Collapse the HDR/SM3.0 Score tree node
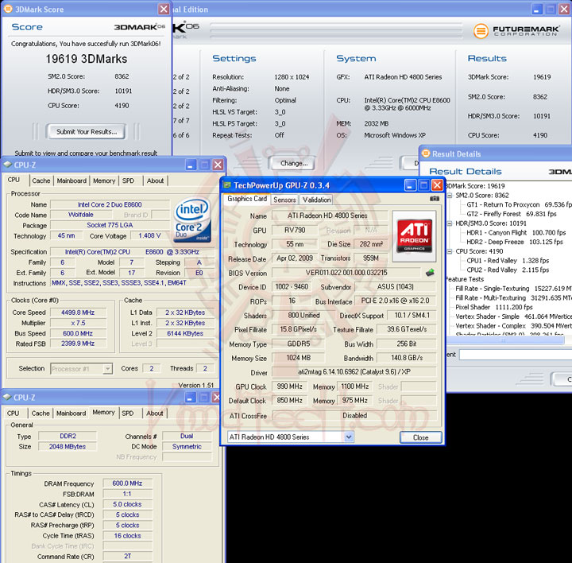The height and width of the screenshot is (563, 572). 450,223
